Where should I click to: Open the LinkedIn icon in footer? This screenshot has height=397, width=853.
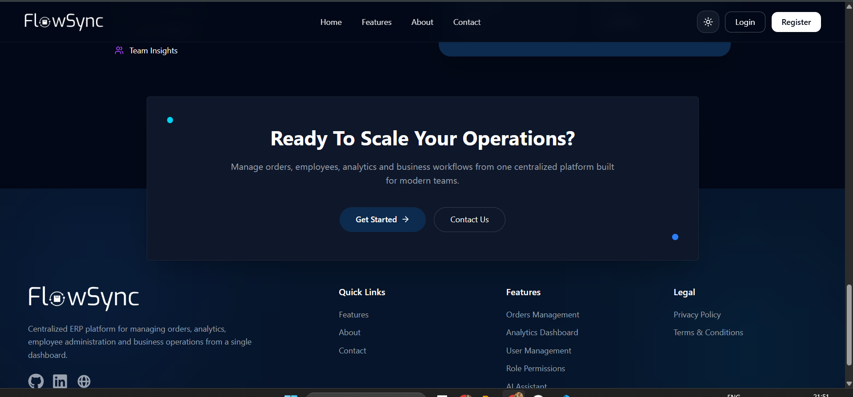coord(60,381)
